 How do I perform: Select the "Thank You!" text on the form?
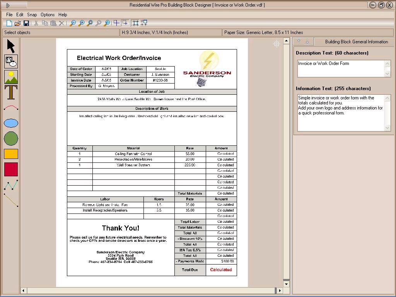(121, 228)
